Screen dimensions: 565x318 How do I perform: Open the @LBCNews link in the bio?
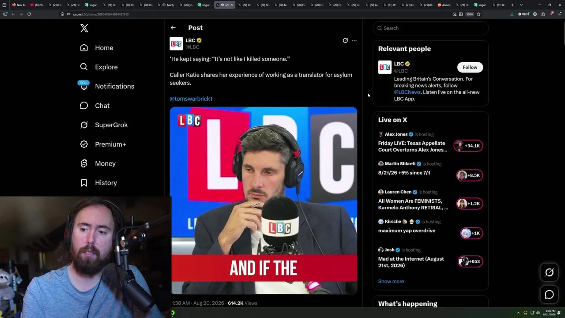tap(407, 92)
